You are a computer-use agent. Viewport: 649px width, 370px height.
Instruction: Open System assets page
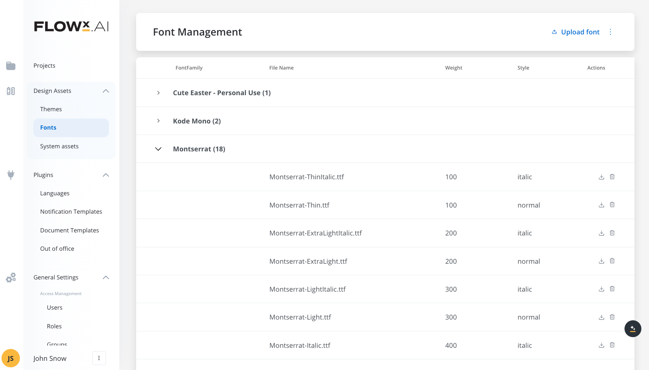tap(59, 146)
